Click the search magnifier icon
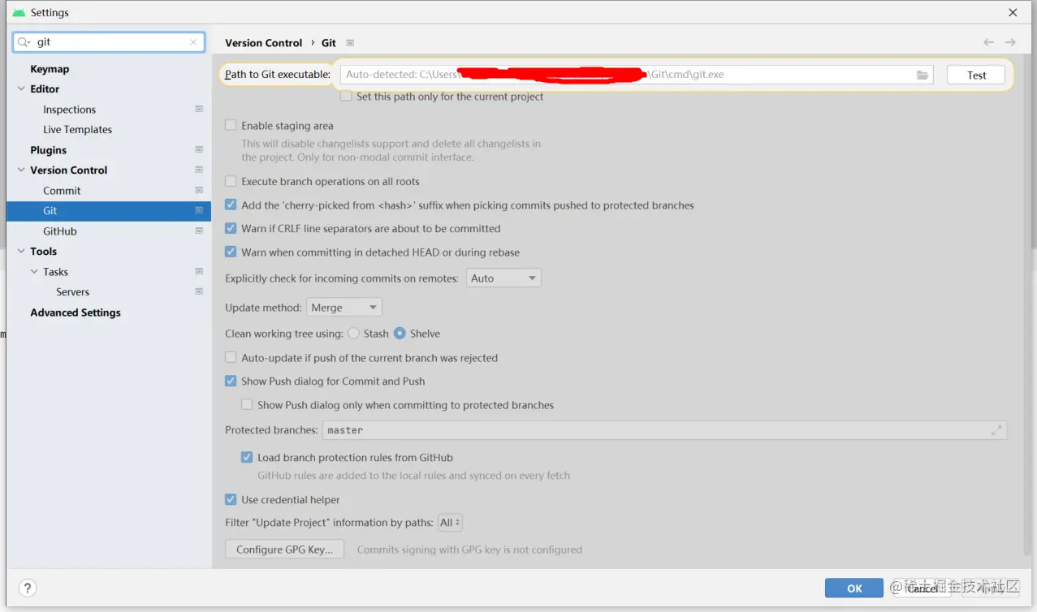This screenshot has width=1037, height=612. click(24, 42)
